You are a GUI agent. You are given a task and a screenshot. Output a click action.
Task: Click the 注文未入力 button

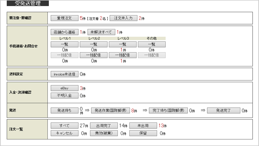point(123,18)
